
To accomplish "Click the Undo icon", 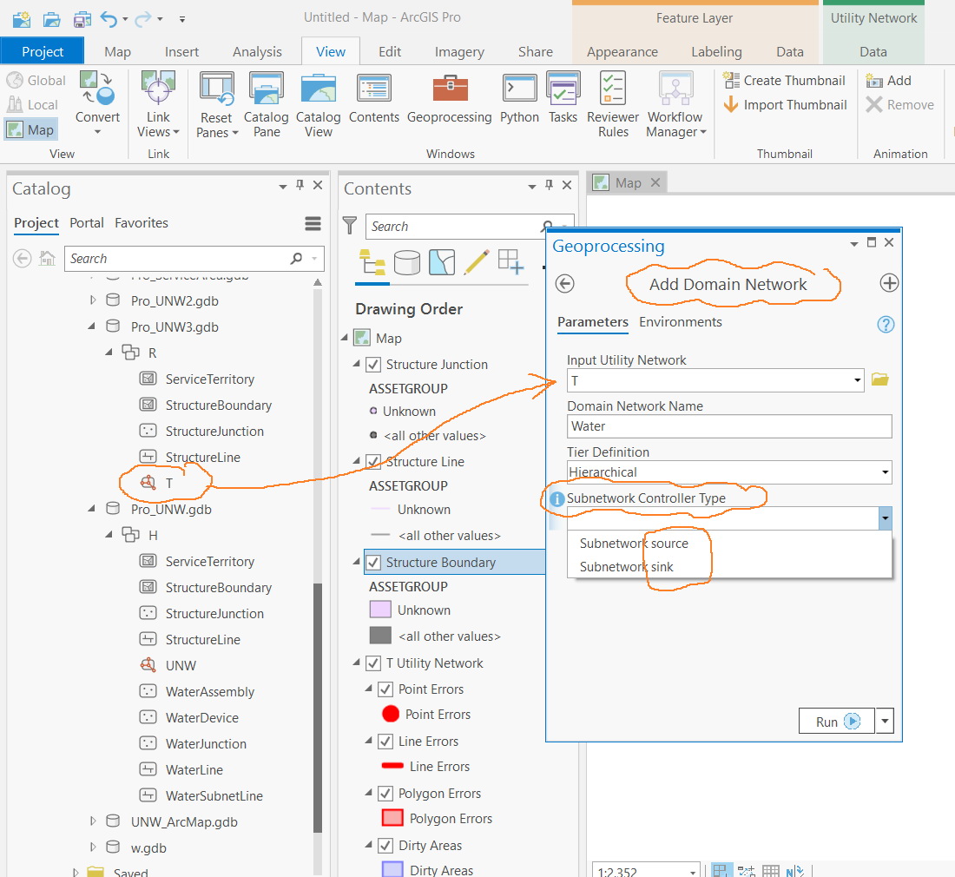I will click(x=109, y=19).
